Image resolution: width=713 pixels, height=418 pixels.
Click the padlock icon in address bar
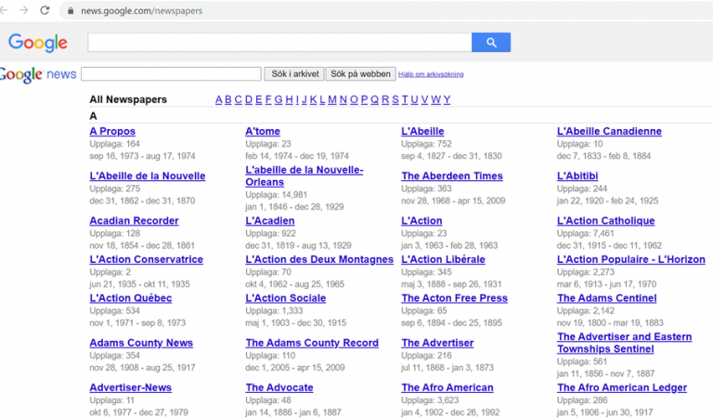pos(71,10)
